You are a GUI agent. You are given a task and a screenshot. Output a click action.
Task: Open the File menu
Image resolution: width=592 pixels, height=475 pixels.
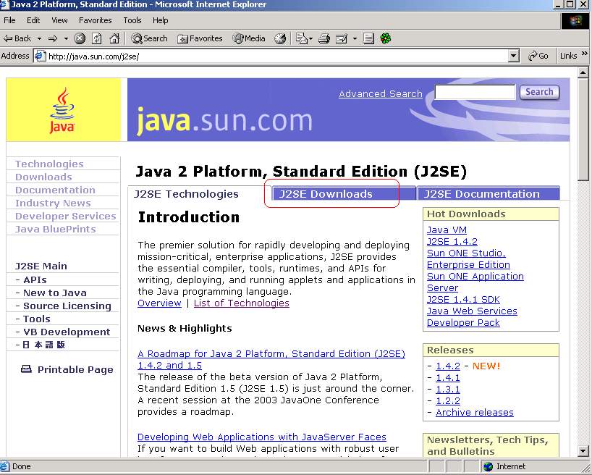(x=9, y=20)
